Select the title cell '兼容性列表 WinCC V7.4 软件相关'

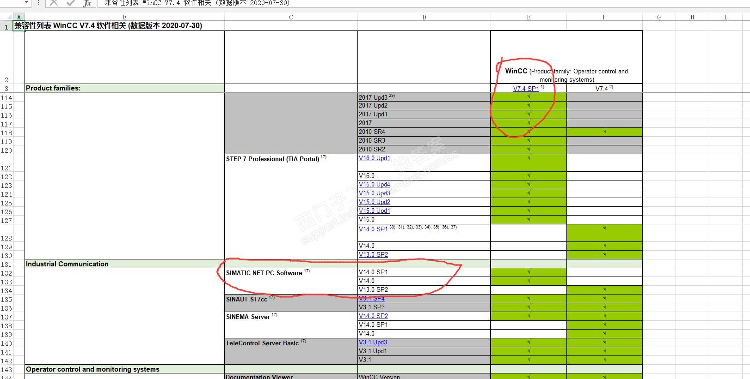[x=108, y=26]
